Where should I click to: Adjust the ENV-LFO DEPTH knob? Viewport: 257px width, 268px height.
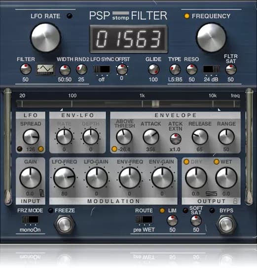(x=91, y=137)
